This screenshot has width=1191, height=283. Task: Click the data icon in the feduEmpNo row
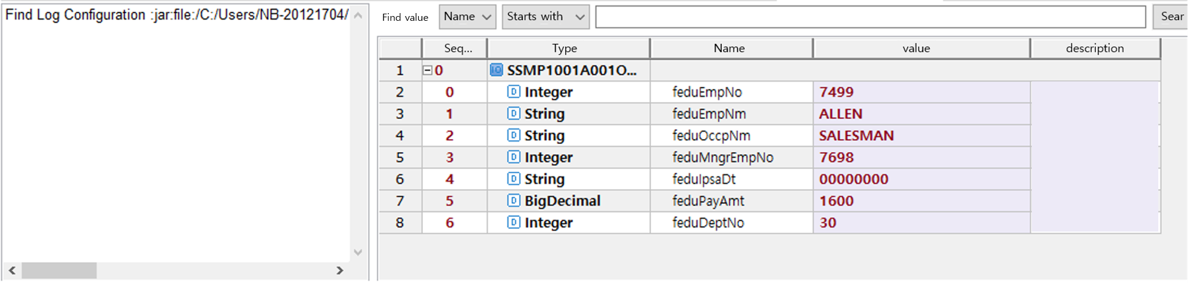tap(513, 92)
